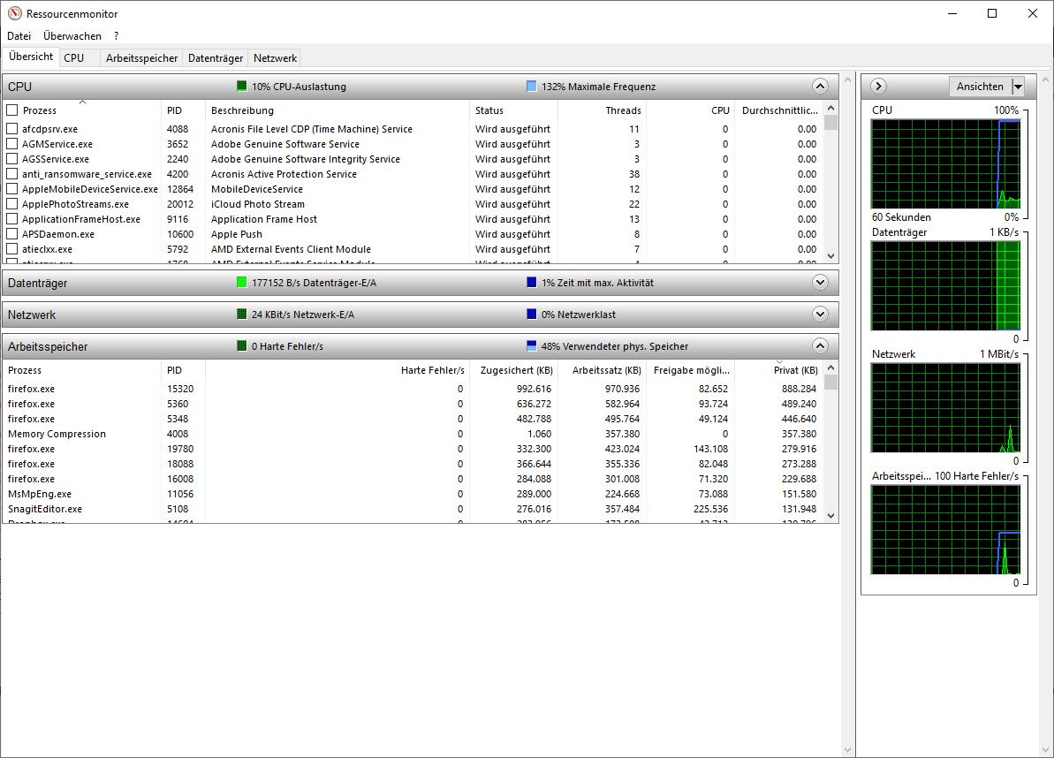Click the Ansichten button

click(980, 87)
